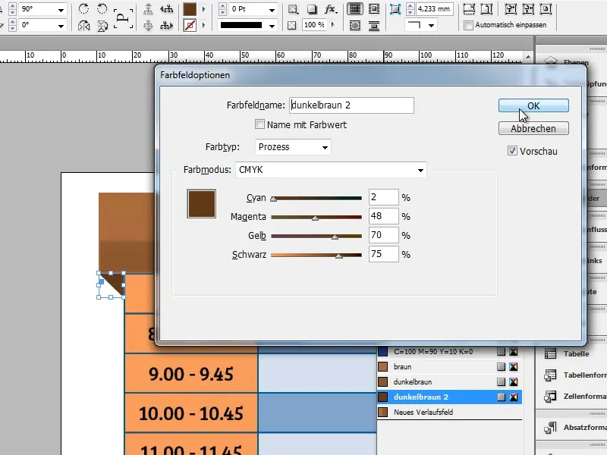Screen dimensions: 607x455
Task: Click the rotate 90° counter-clockwise icon
Action: [x=102, y=9]
